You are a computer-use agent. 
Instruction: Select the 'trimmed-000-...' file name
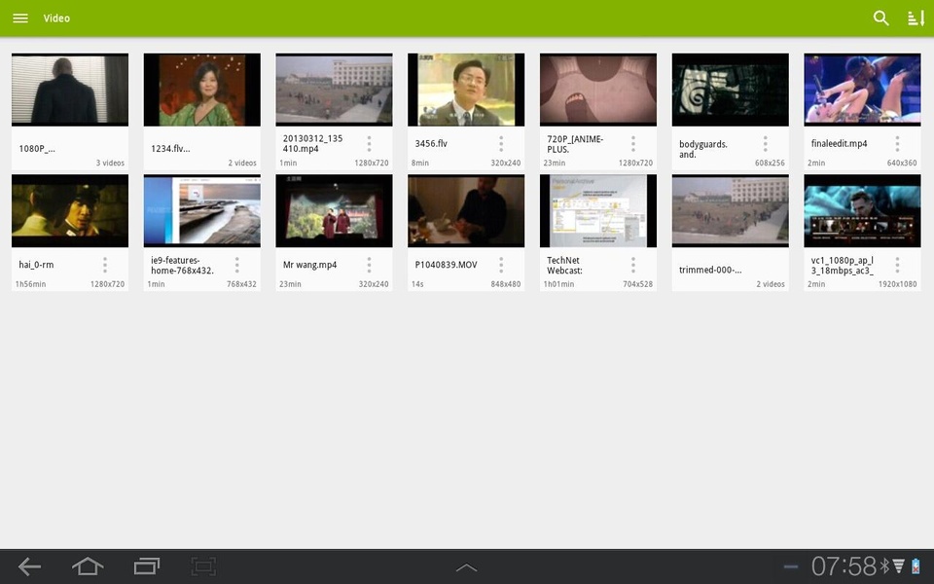pyautogui.click(x=710, y=270)
